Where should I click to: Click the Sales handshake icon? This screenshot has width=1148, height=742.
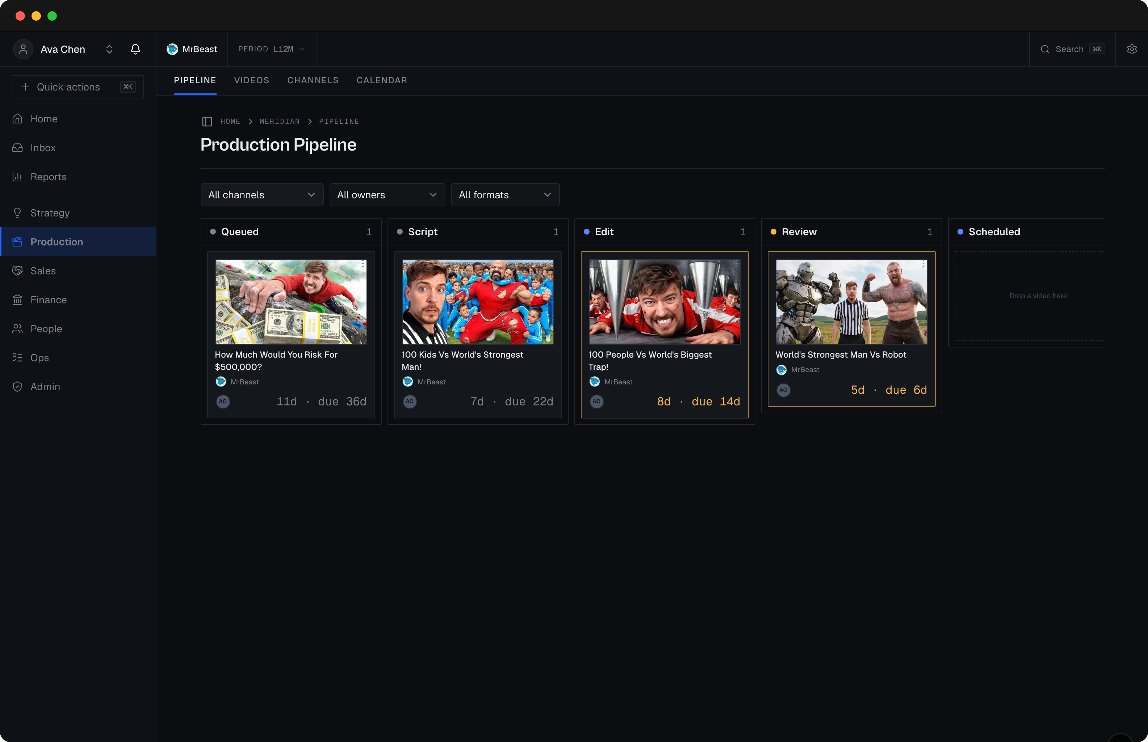point(17,270)
